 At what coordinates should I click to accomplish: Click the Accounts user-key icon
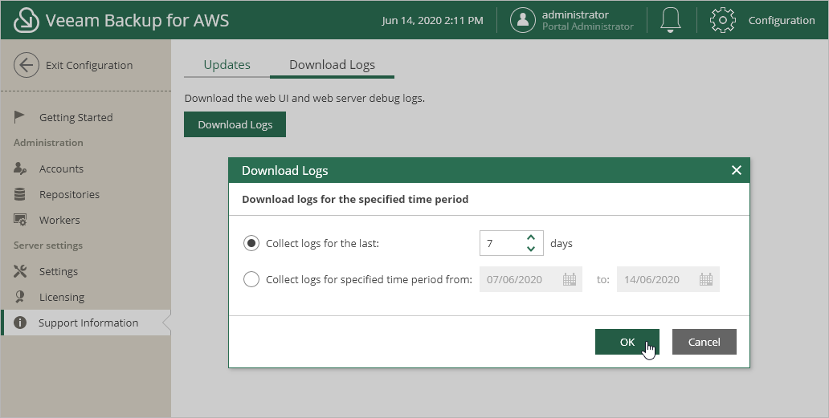pos(20,168)
